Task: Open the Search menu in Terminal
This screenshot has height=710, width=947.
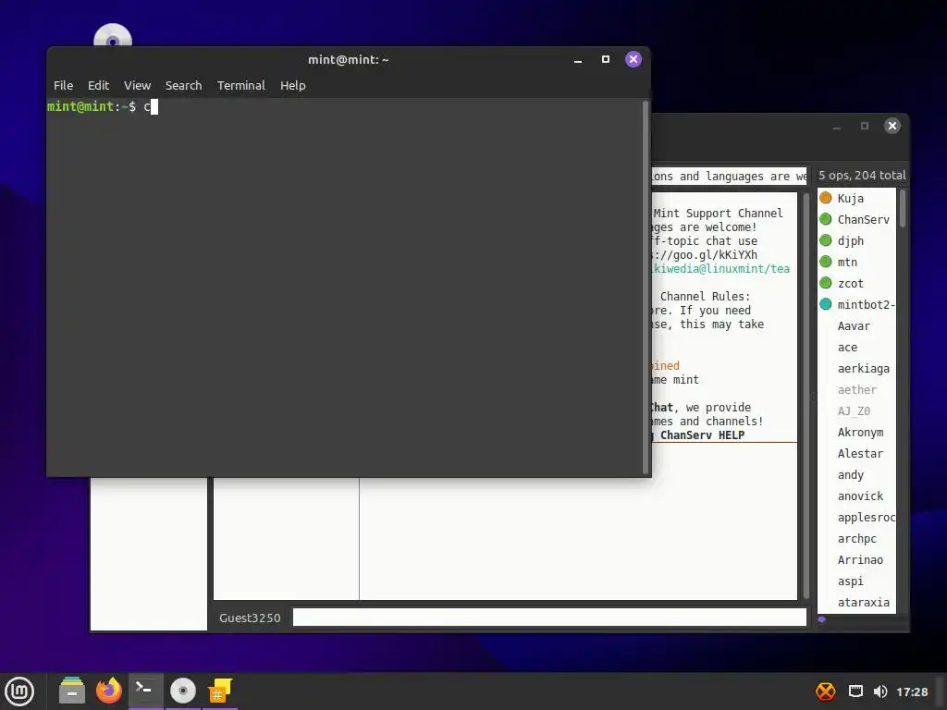Action: coord(184,86)
